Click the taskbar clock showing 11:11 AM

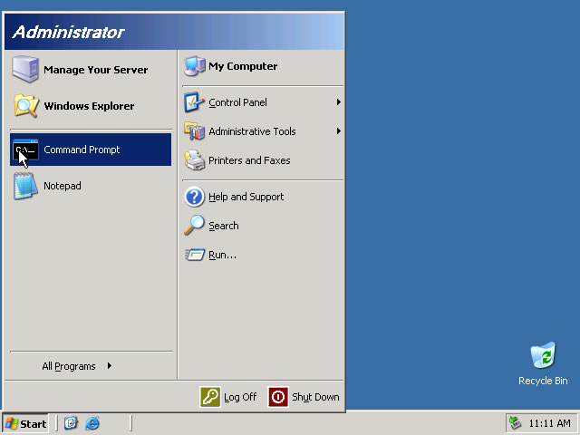[549, 423]
